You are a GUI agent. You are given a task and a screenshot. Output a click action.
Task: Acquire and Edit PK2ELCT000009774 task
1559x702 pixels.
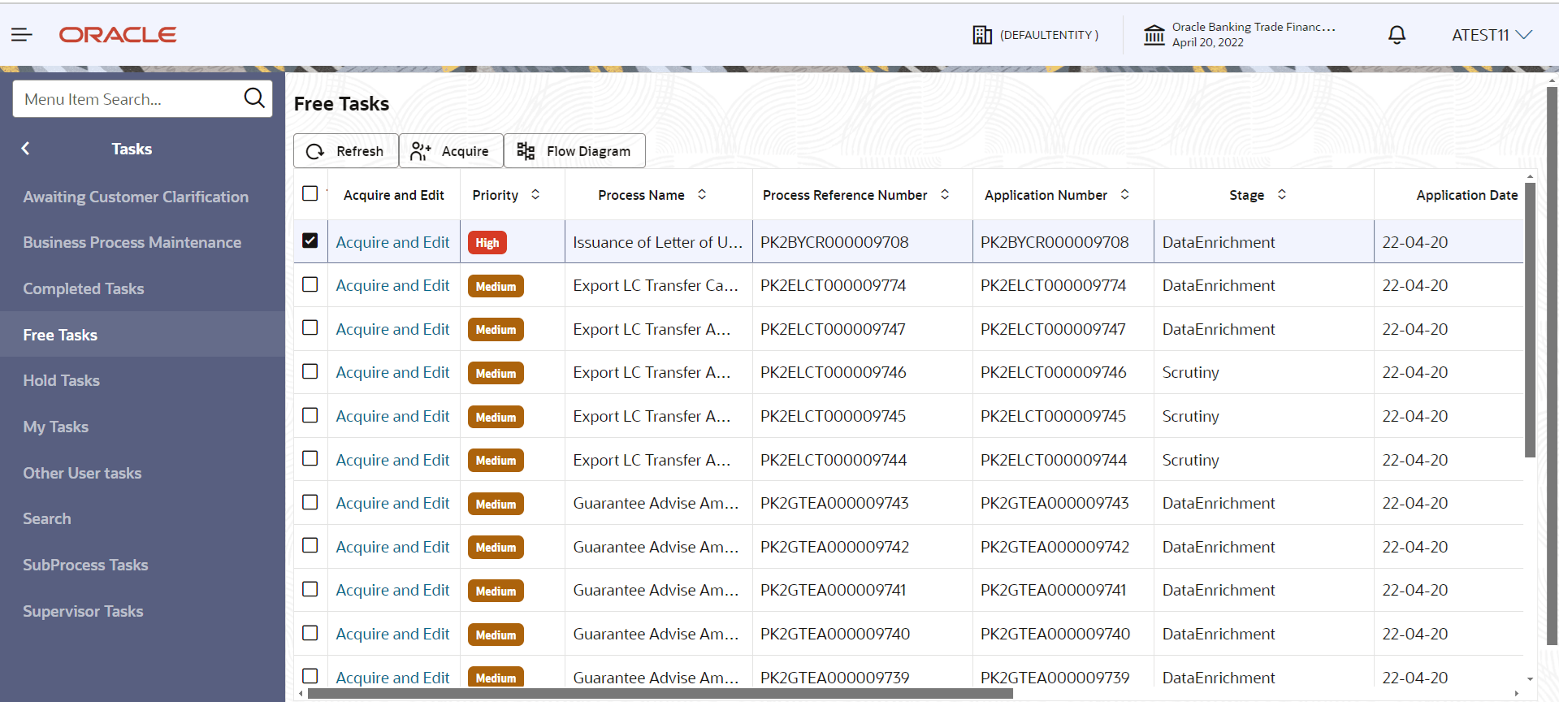coord(392,285)
